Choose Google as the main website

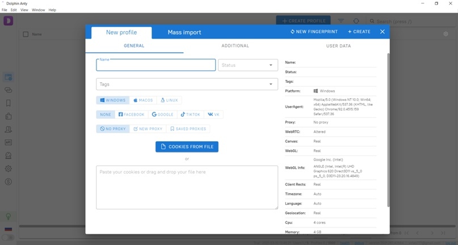[x=163, y=115]
